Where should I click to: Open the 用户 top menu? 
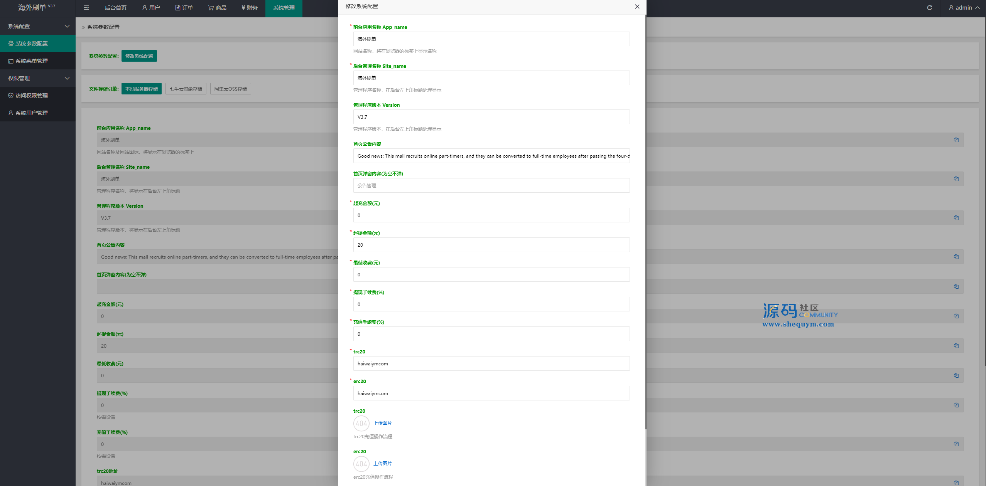pos(151,8)
